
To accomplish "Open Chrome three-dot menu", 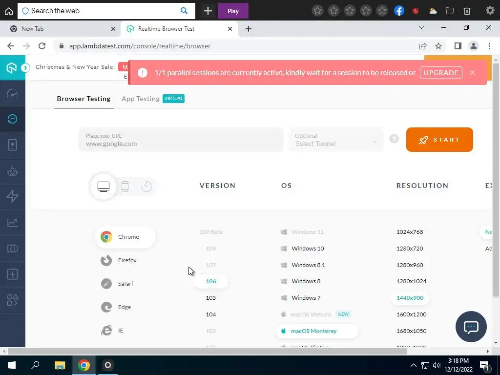I will point(489,46).
